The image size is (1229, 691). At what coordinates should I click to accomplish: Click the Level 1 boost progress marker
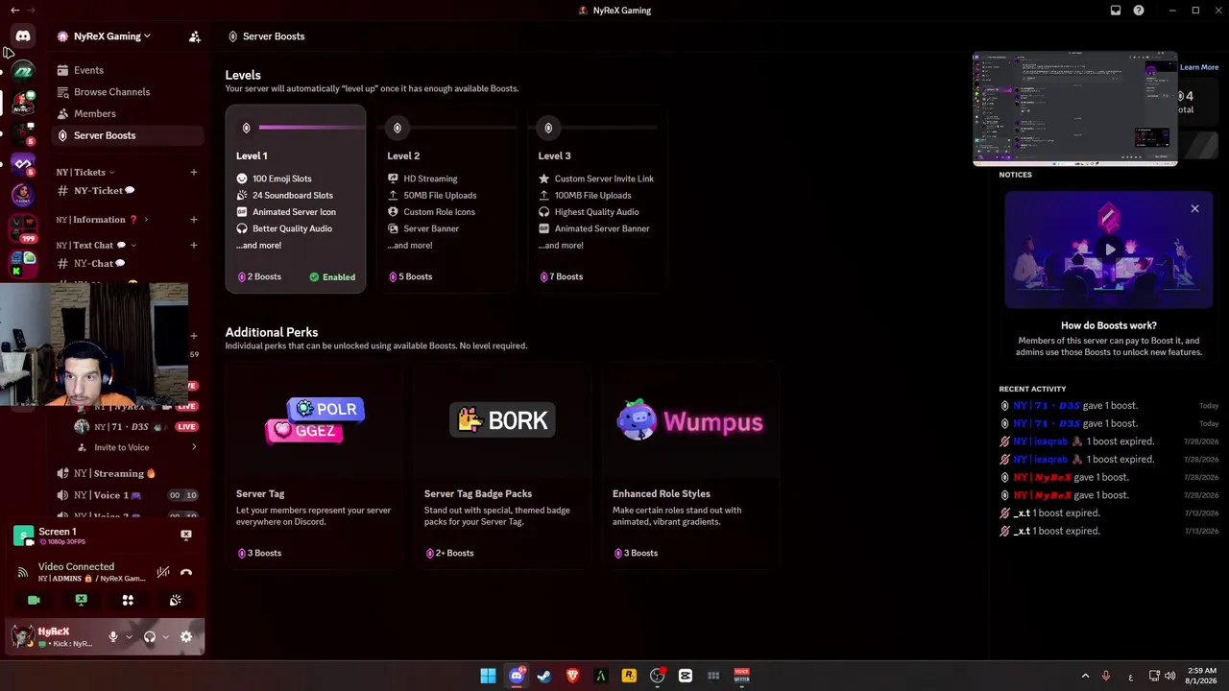point(247,128)
